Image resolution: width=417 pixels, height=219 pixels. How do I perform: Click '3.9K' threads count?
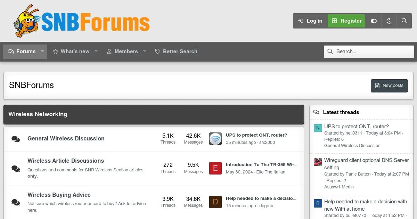click(x=168, y=199)
